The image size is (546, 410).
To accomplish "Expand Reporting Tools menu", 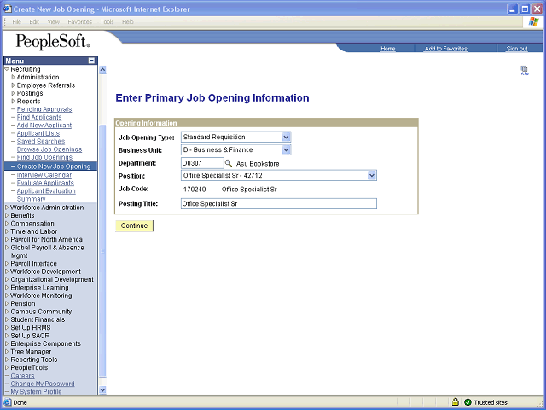I will 7,360.
